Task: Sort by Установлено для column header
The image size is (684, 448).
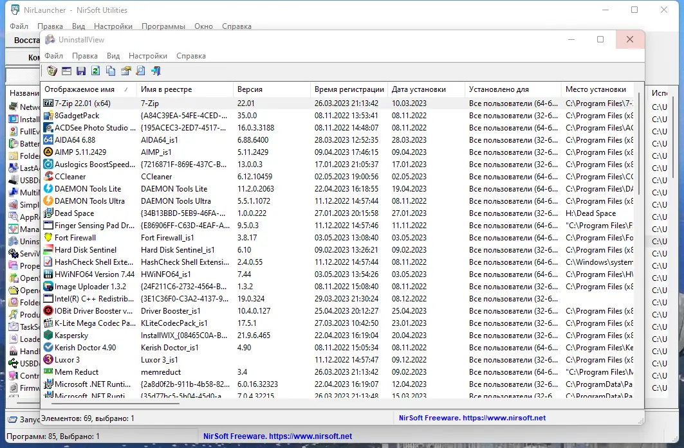Action: click(x=513, y=89)
